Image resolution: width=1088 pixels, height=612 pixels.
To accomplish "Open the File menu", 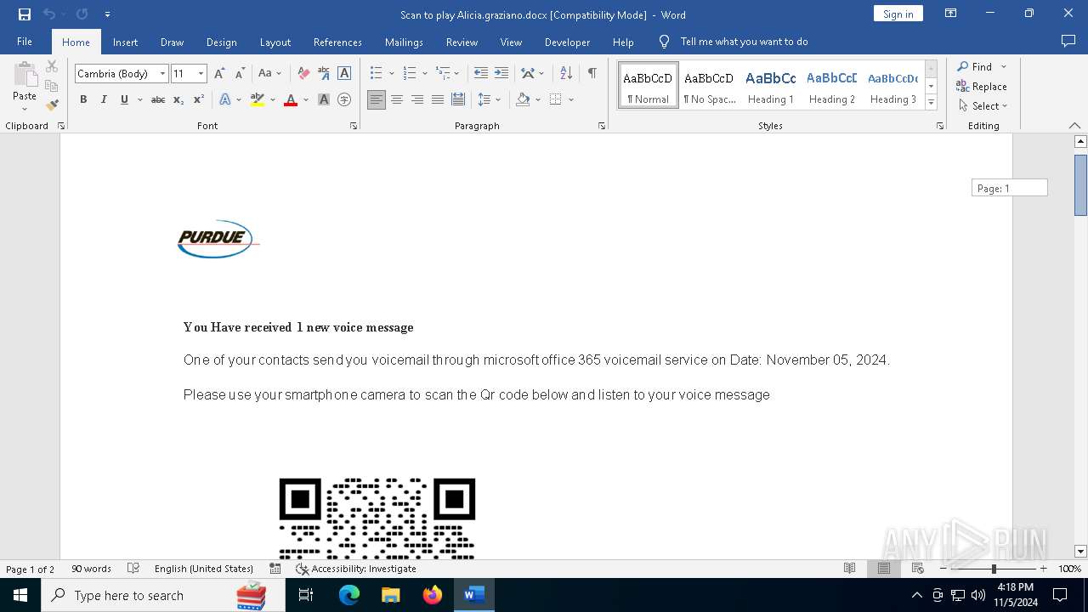I will pos(25,42).
